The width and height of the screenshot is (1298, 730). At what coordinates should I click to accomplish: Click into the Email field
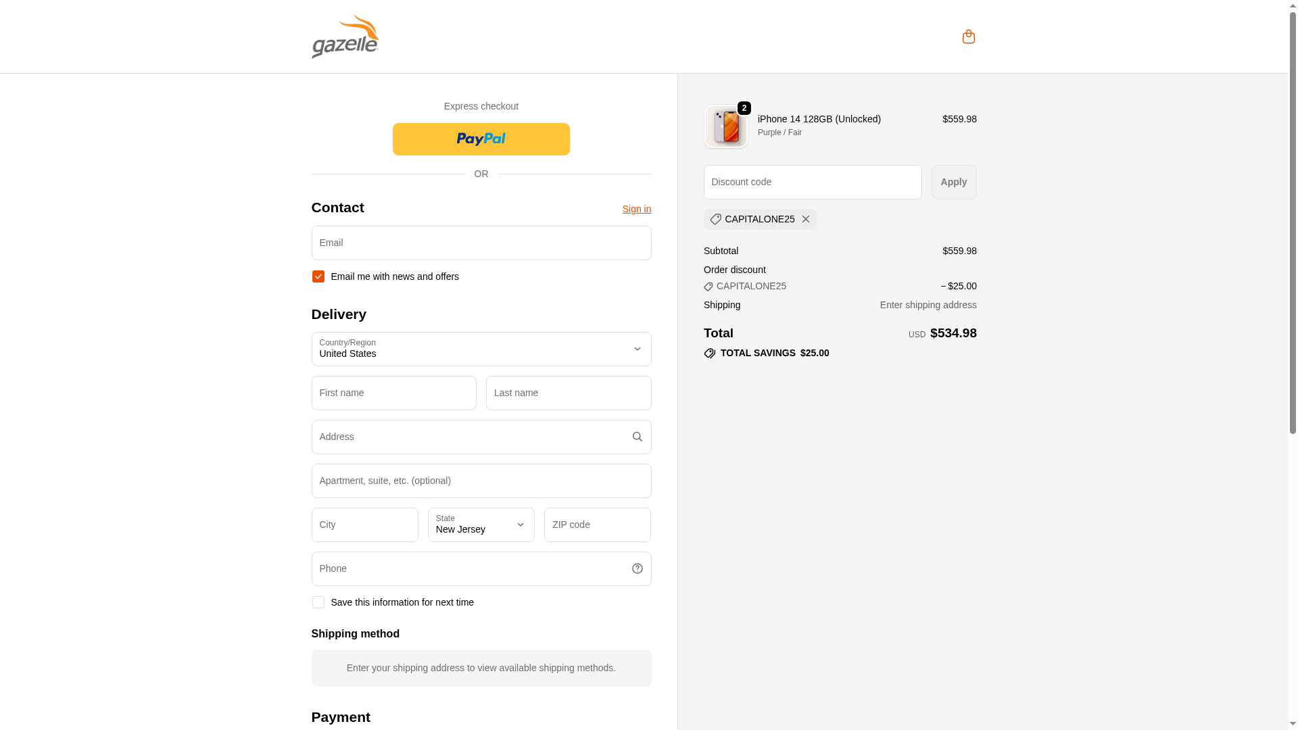click(x=481, y=243)
